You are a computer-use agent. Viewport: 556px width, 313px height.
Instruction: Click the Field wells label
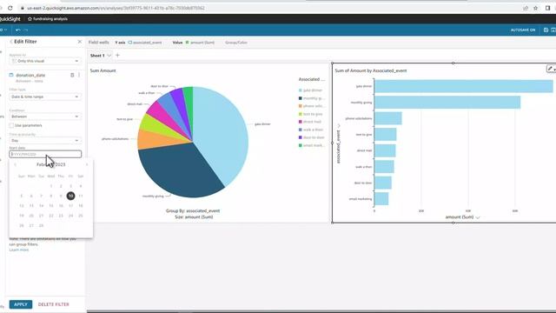[98, 43]
